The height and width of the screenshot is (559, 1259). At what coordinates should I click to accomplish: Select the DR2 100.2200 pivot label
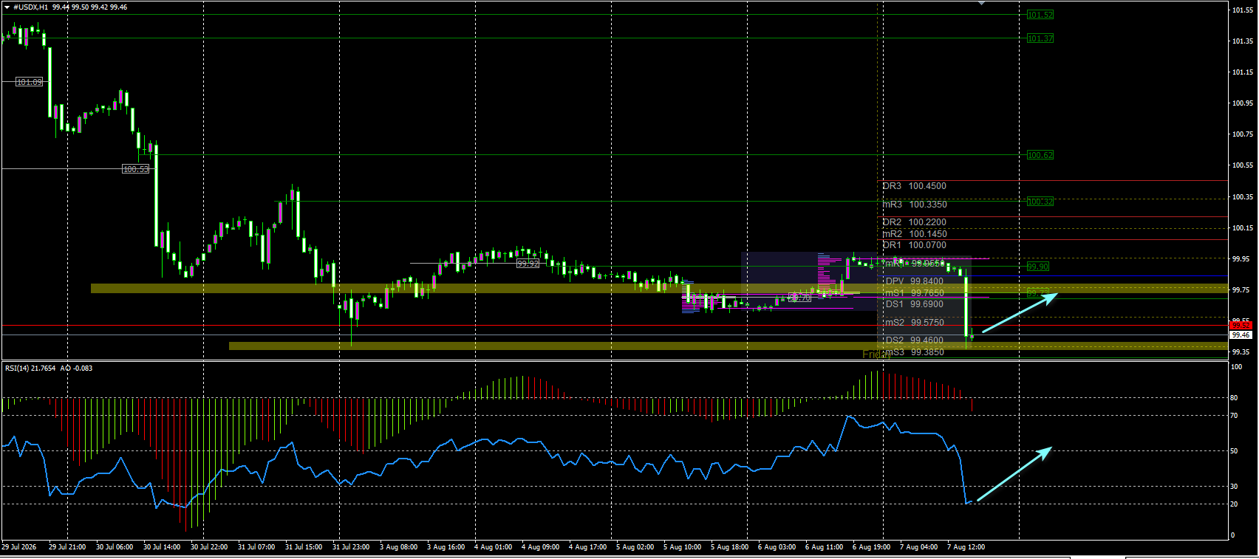(x=914, y=222)
